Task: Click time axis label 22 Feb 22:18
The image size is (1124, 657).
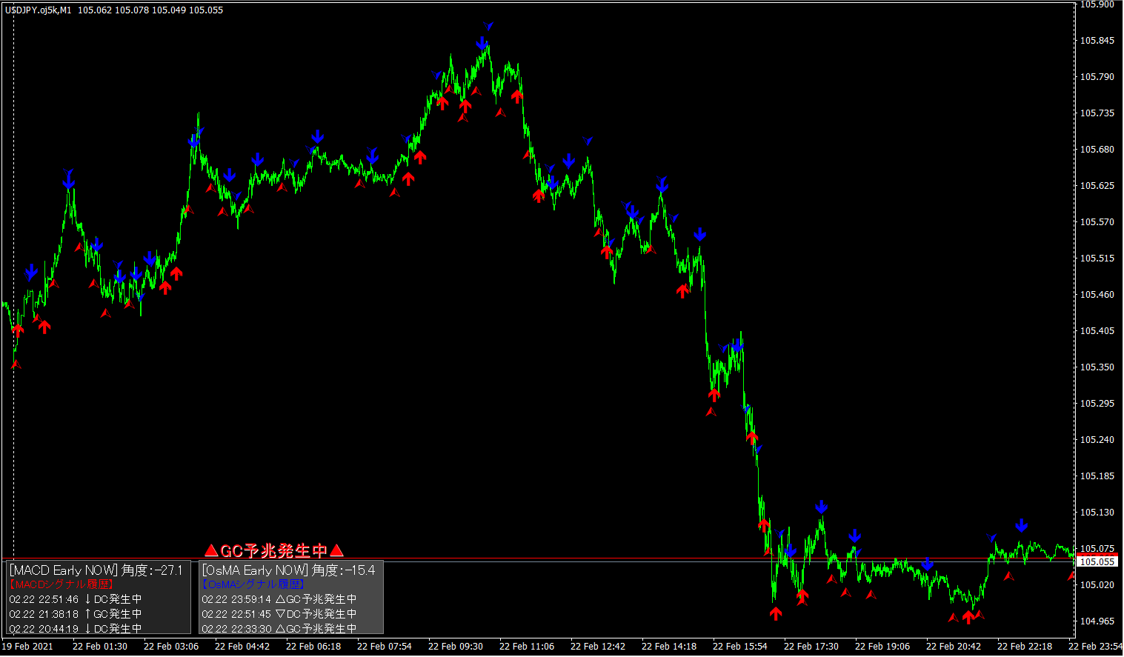Action: click(x=1025, y=647)
